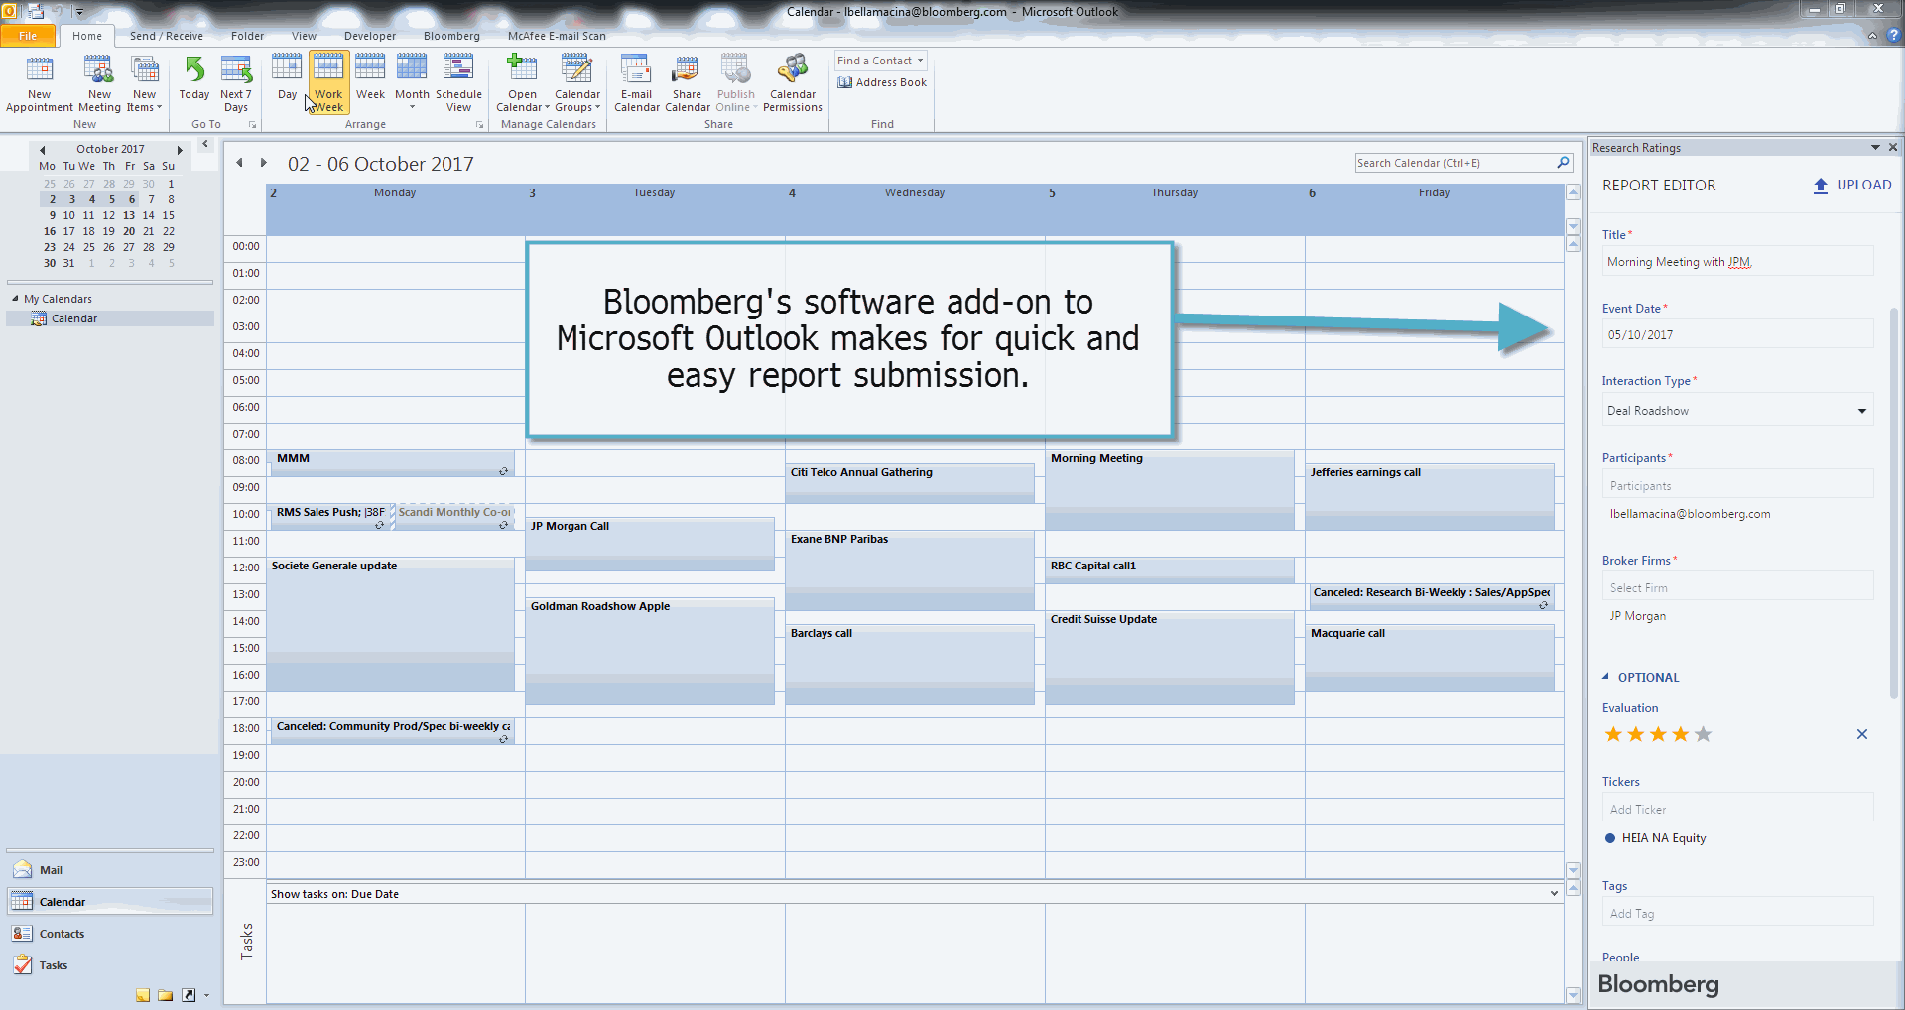This screenshot has width=1905, height=1010.
Task: Go back one week in calendar
Action: pos(239,163)
